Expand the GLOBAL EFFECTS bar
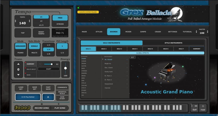218x116 pixels. coord(142,53)
